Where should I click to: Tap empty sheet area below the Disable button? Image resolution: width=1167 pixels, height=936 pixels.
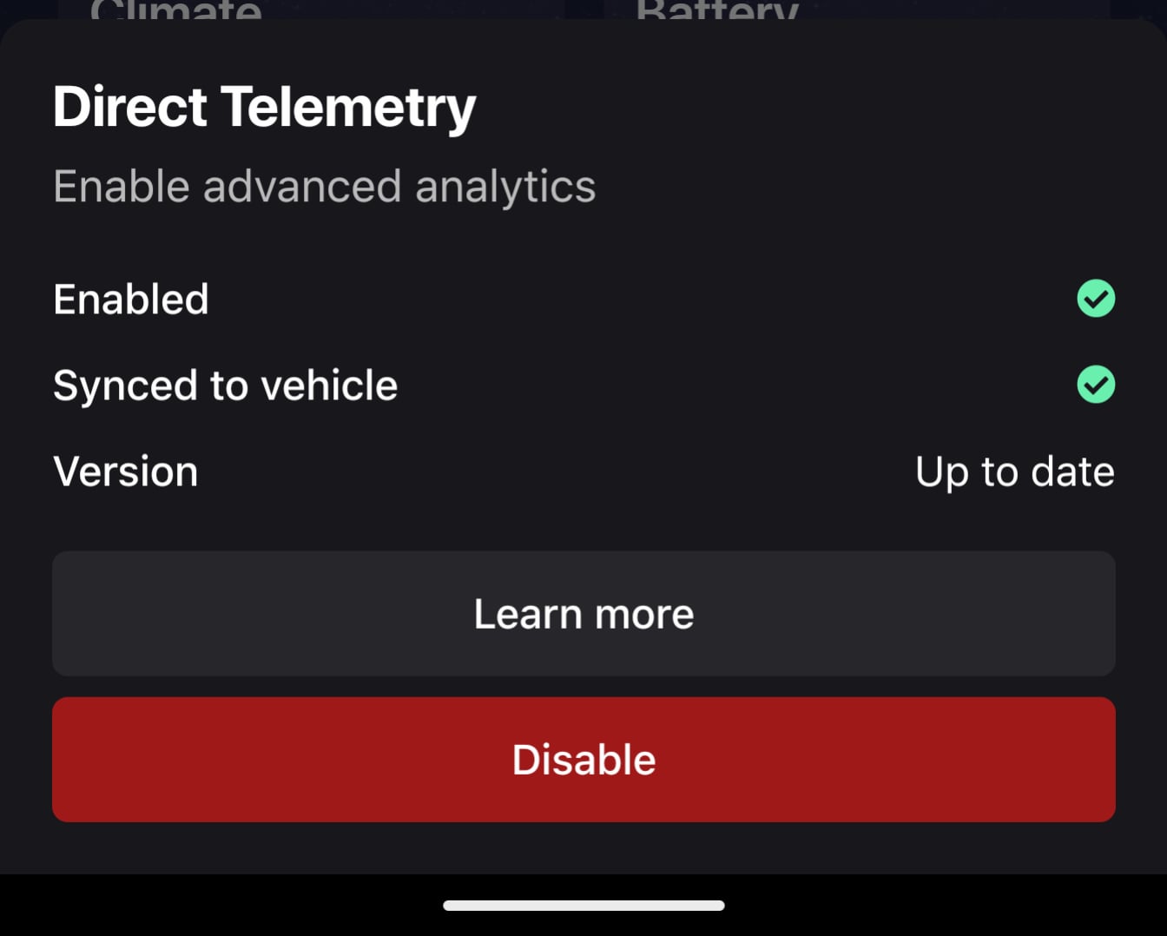tap(583, 848)
